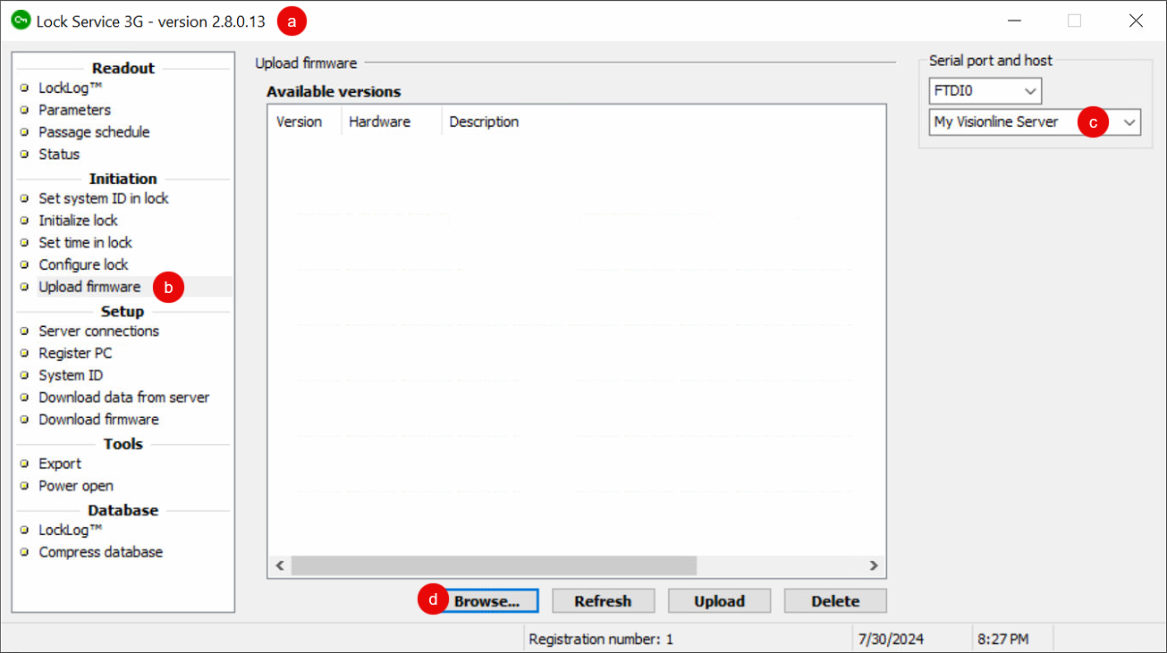The height and width of the screenshot is (653, 1167).
Task: Click the bullet icon beside Power open
Action: pyautogui.click(x=25, y=486)
